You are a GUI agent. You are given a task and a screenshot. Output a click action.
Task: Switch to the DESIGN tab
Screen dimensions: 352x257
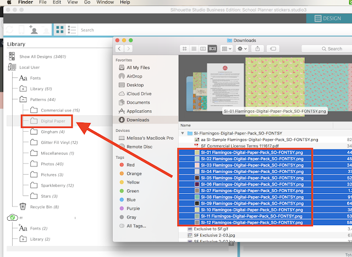[x=329, y=18]
